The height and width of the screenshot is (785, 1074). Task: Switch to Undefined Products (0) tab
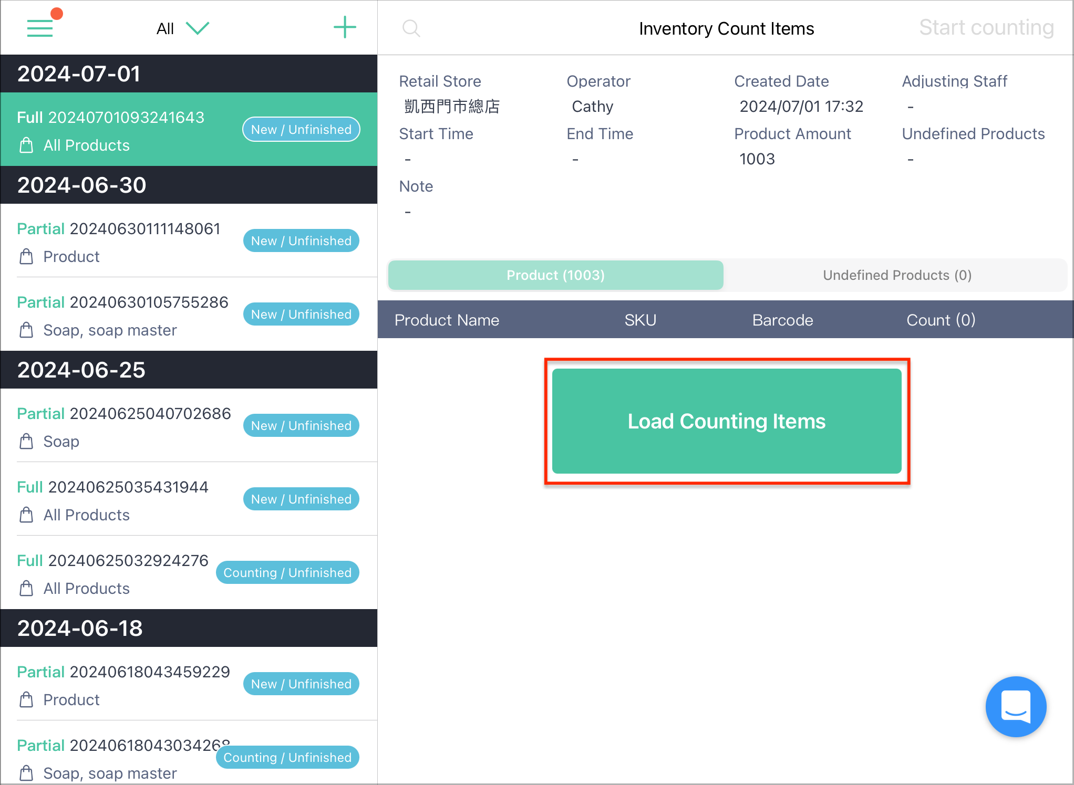897,275
